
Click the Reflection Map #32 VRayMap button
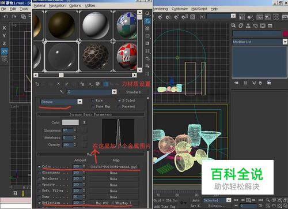pyautogui.click(x=113, y=203)
